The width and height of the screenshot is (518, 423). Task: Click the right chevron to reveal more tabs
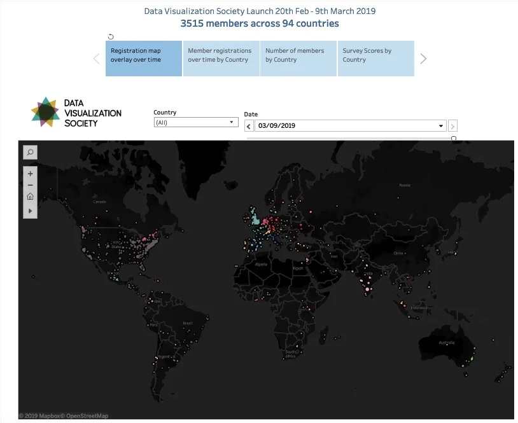[x=423, y=59]
